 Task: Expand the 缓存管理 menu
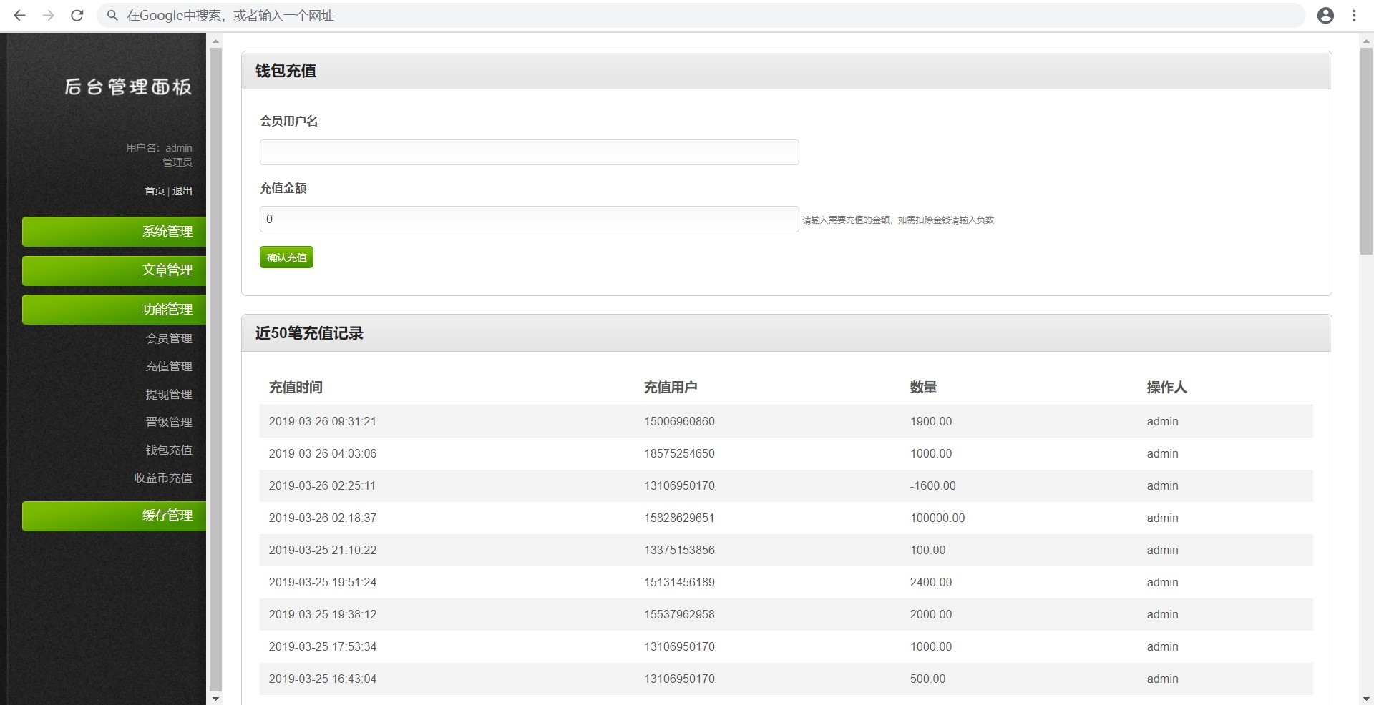click(x=114, y=516)
